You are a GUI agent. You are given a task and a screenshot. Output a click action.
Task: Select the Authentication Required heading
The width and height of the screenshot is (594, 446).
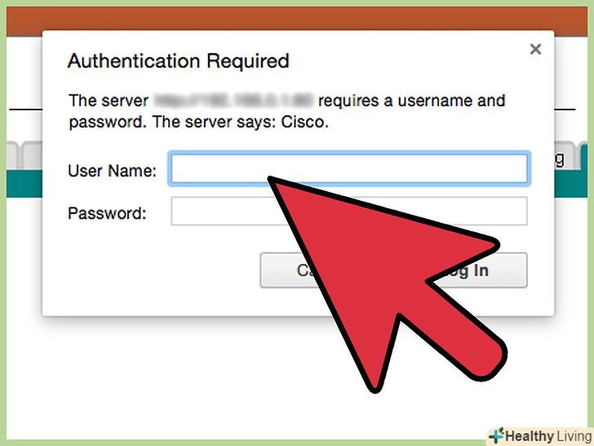pos(179,61)
